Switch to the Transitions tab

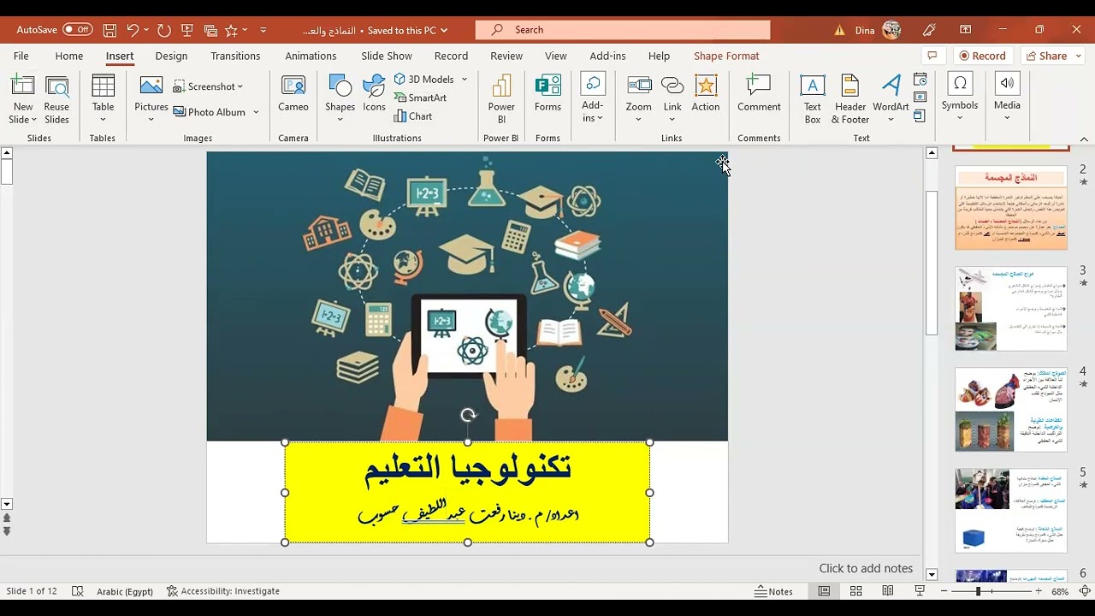(x=235, y=56)
